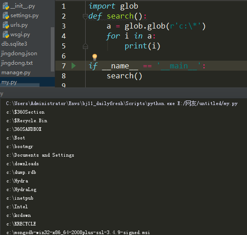Click the settings.py Python file icon
247x235 pixels.
coord(6,15)
